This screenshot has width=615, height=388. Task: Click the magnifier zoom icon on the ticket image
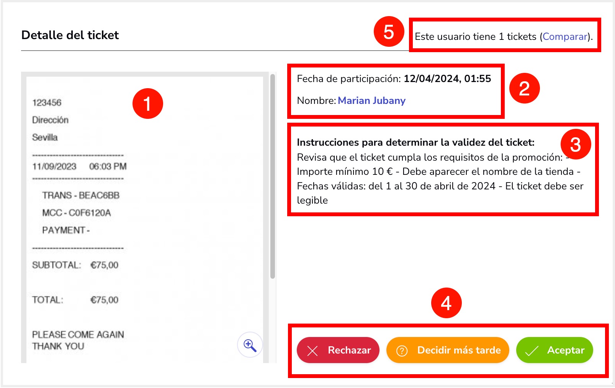(250, 345)
